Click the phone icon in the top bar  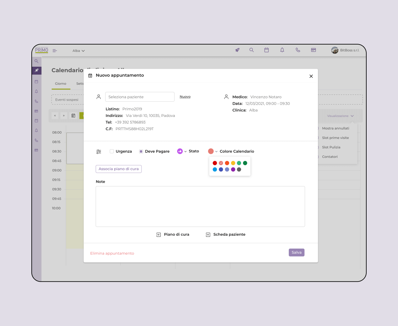pos(298,50)
